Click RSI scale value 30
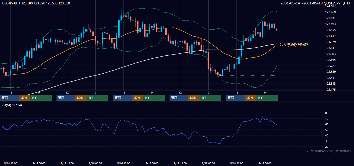The height and width of the screenshot is (166, 354). tap(327, 141)
